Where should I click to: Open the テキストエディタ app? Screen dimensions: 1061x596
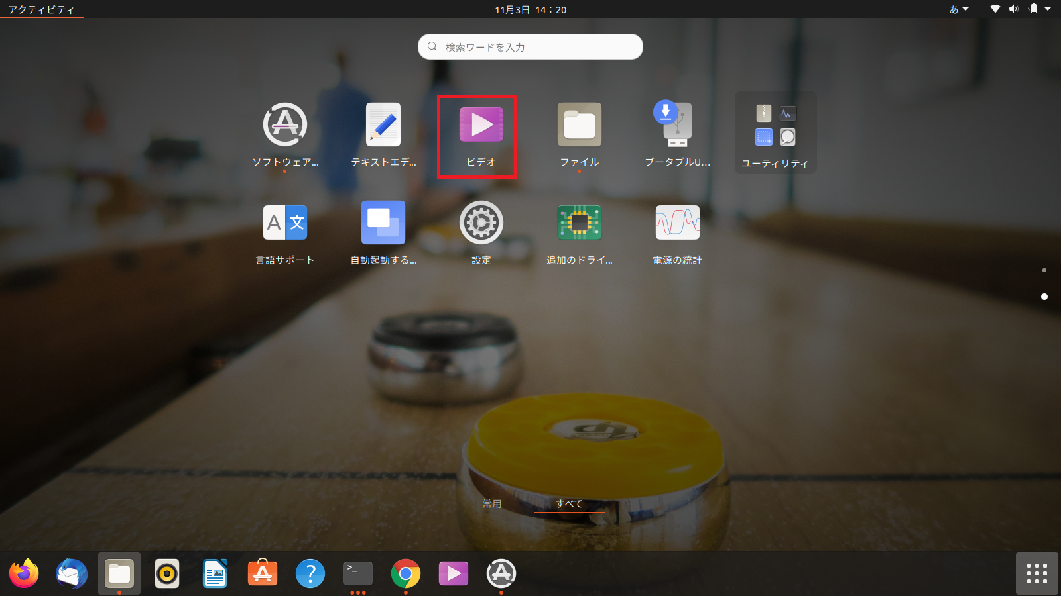coord(383,124)
